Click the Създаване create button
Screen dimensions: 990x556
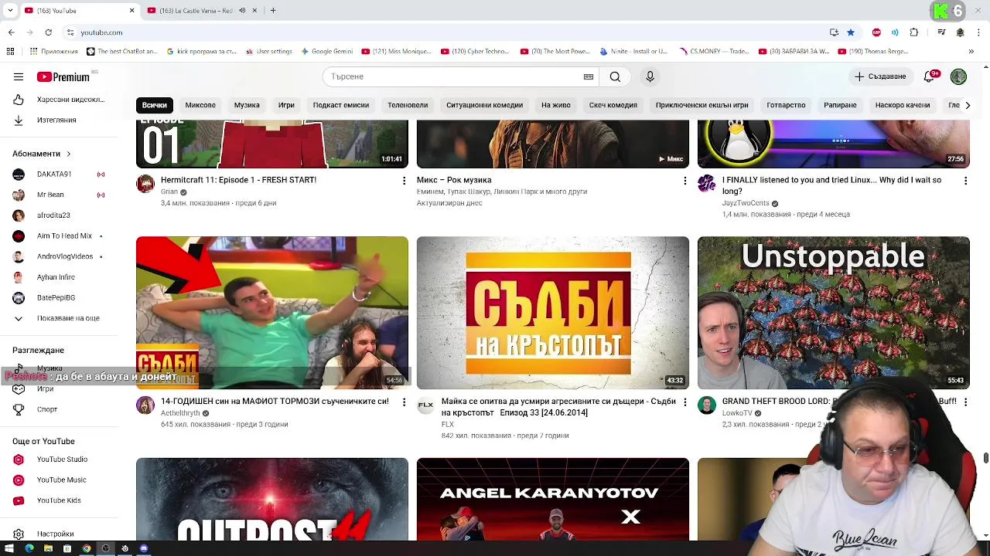tap(880, 76)
